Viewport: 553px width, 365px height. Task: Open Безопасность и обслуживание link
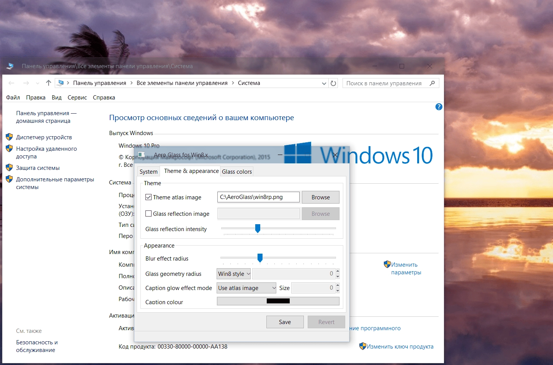click(37, 346)
